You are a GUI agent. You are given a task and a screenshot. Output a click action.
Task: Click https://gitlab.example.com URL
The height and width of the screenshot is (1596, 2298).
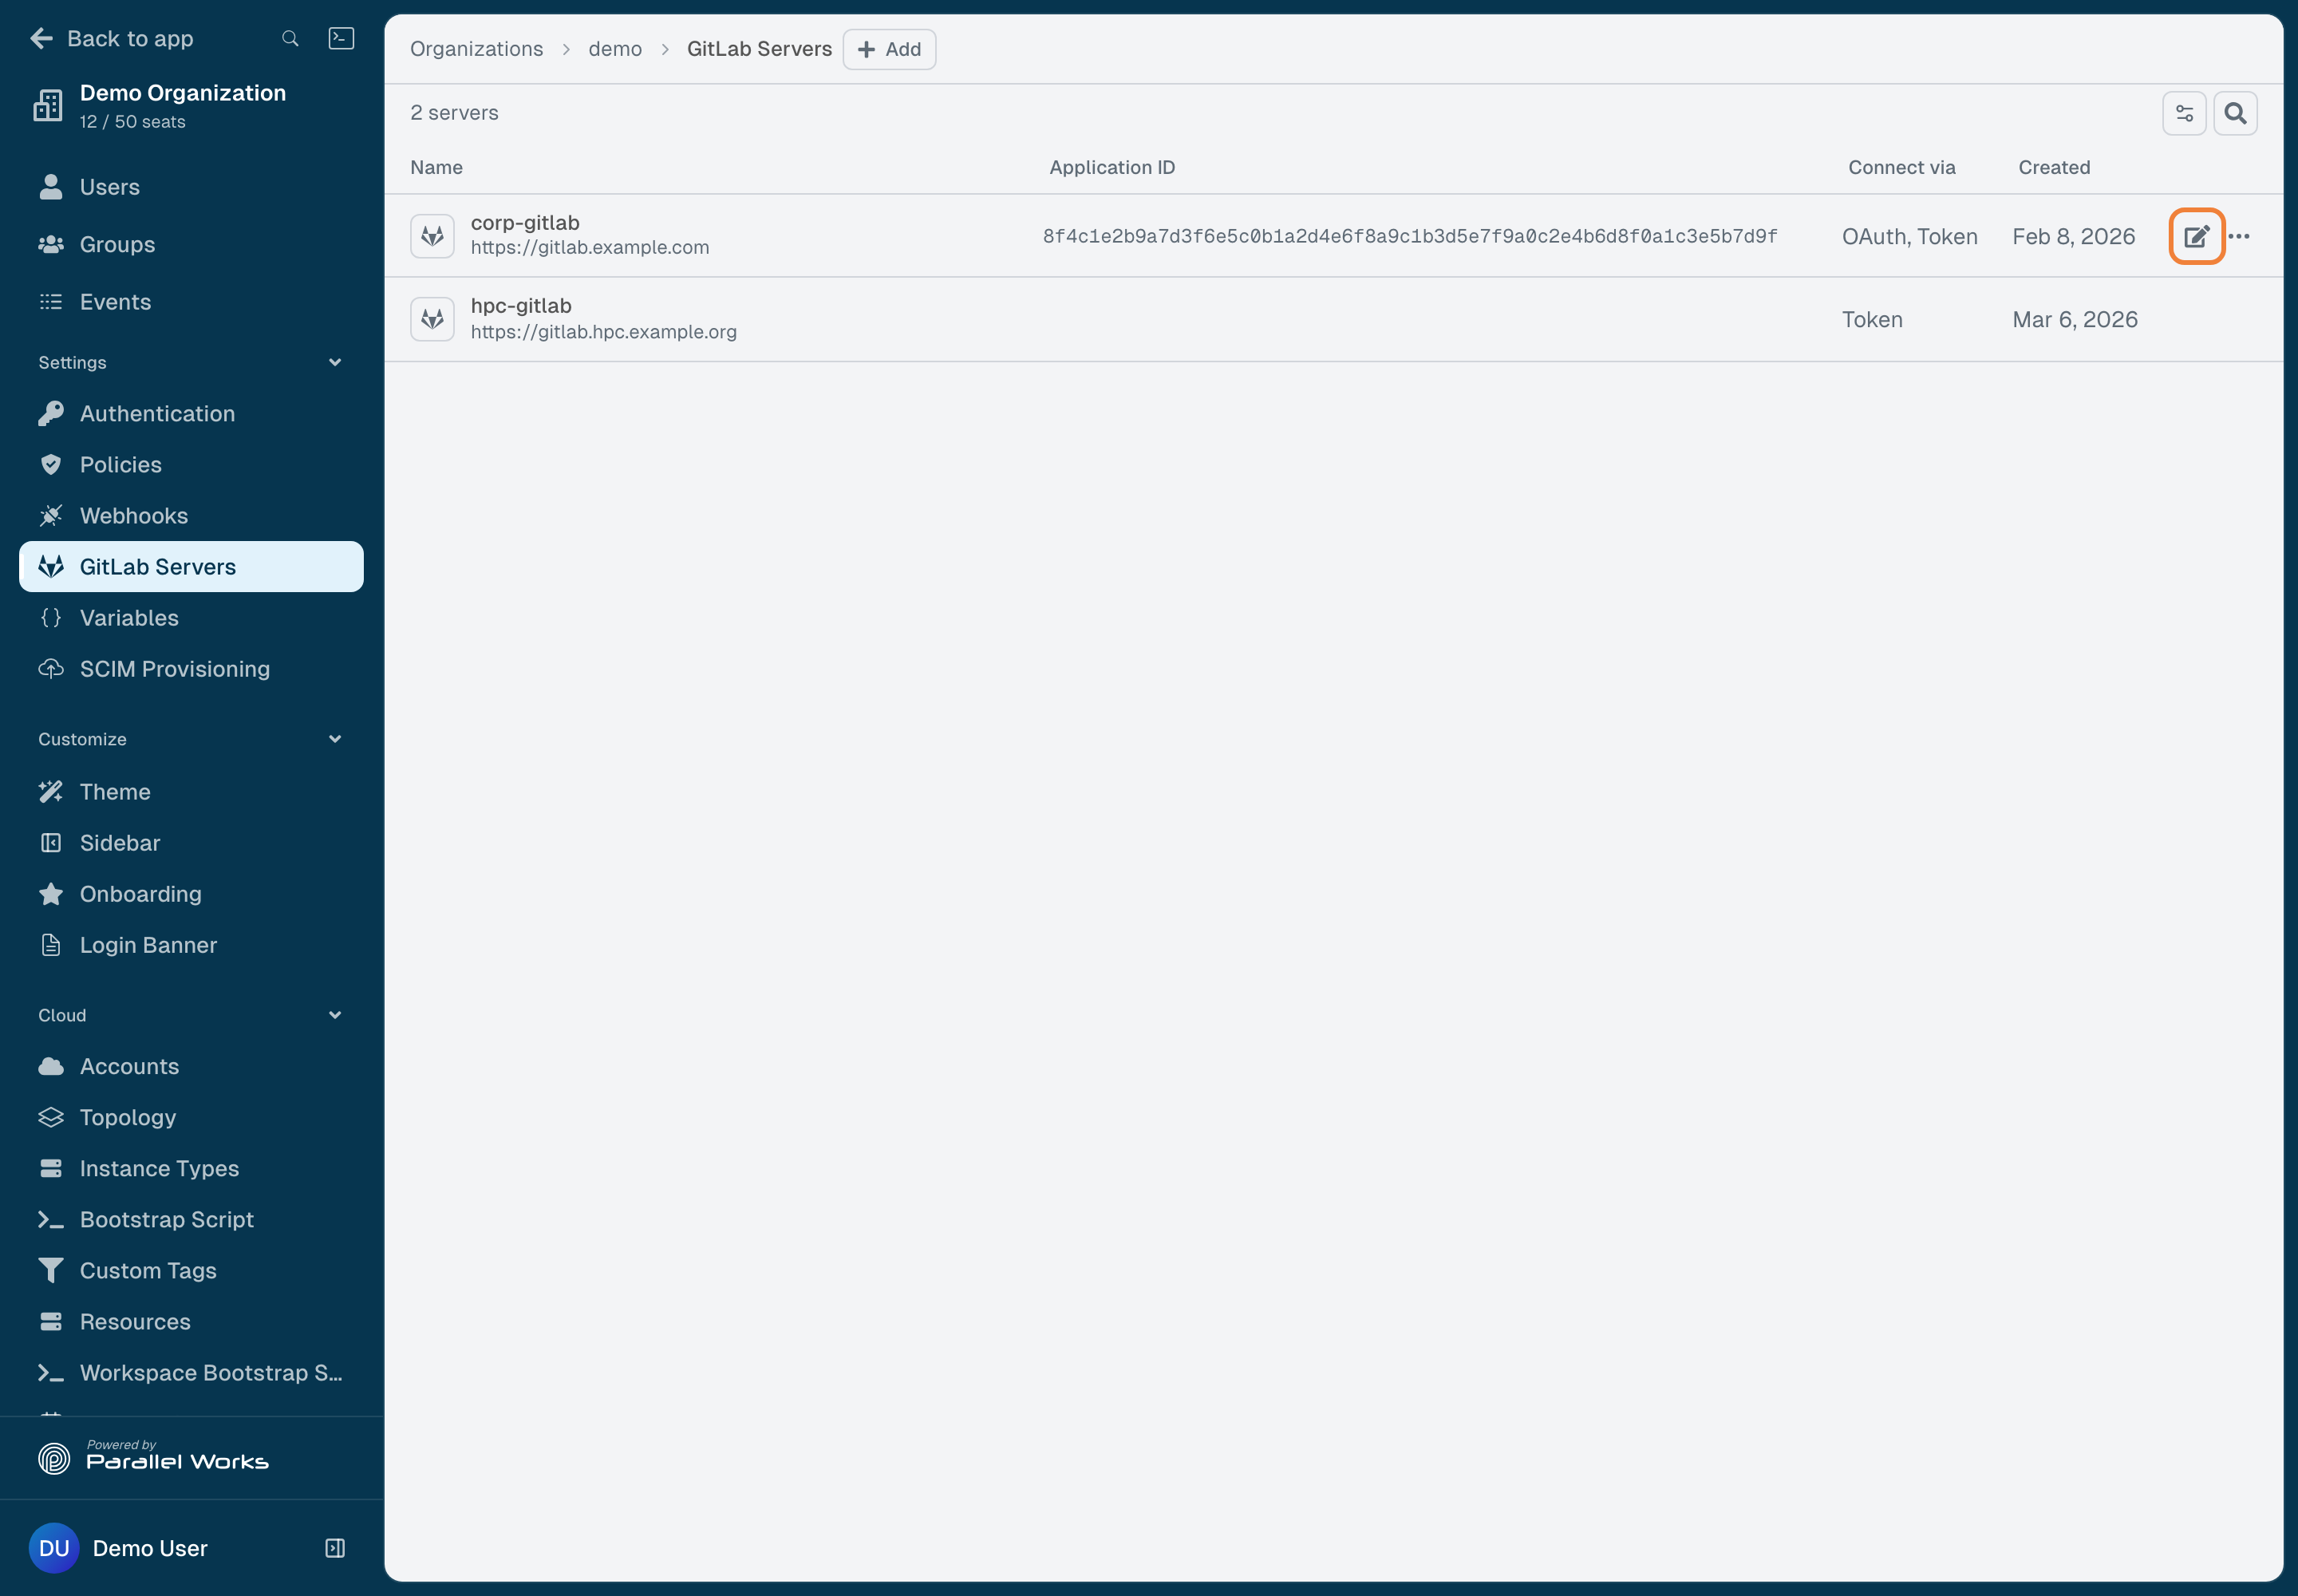590,247
